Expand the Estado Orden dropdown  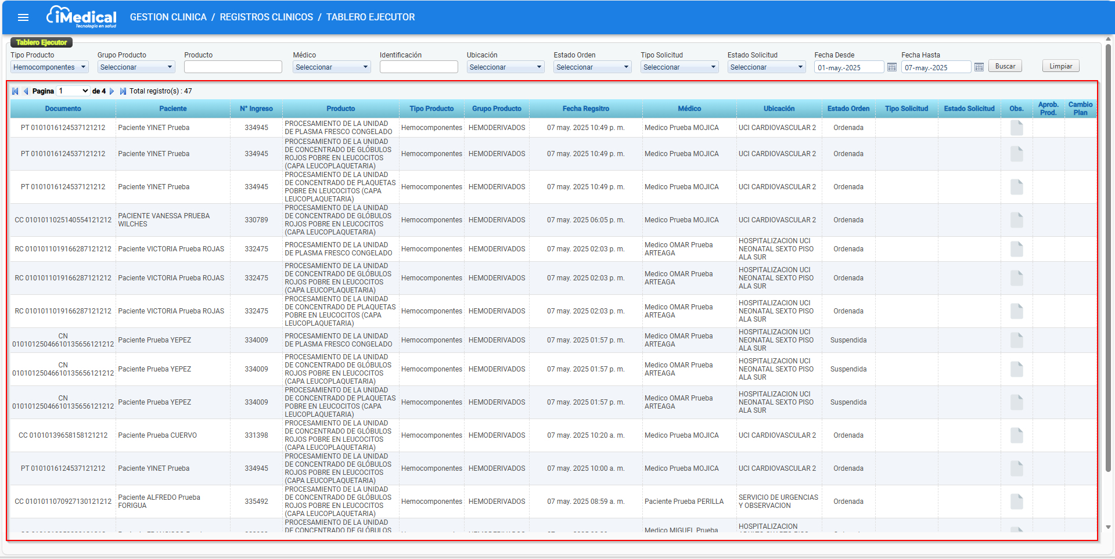pos(592,67)
